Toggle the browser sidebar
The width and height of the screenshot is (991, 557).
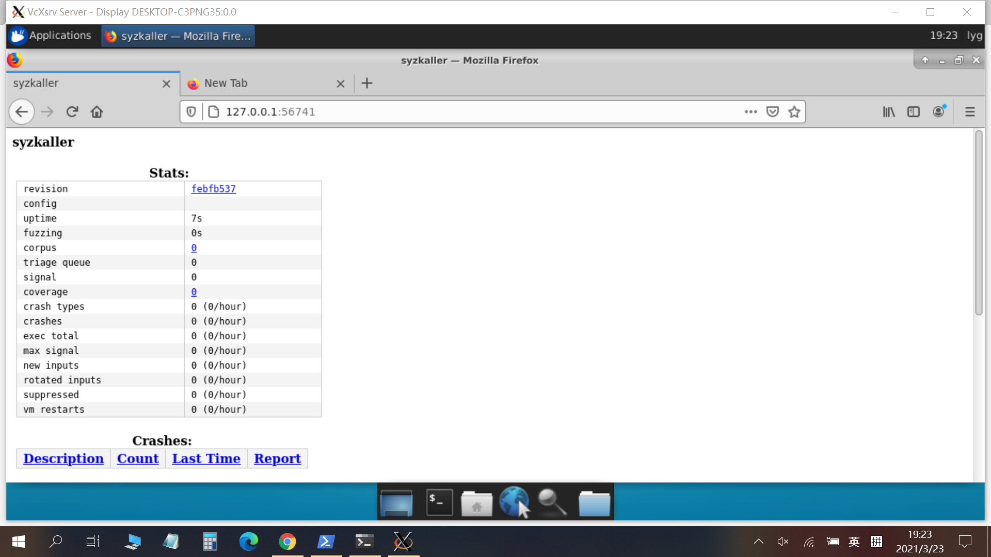[914, 111]
